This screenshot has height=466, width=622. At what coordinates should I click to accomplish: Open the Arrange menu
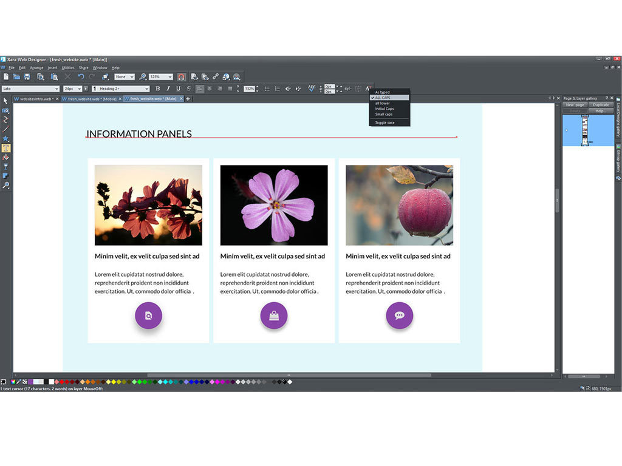pos(36,67)
